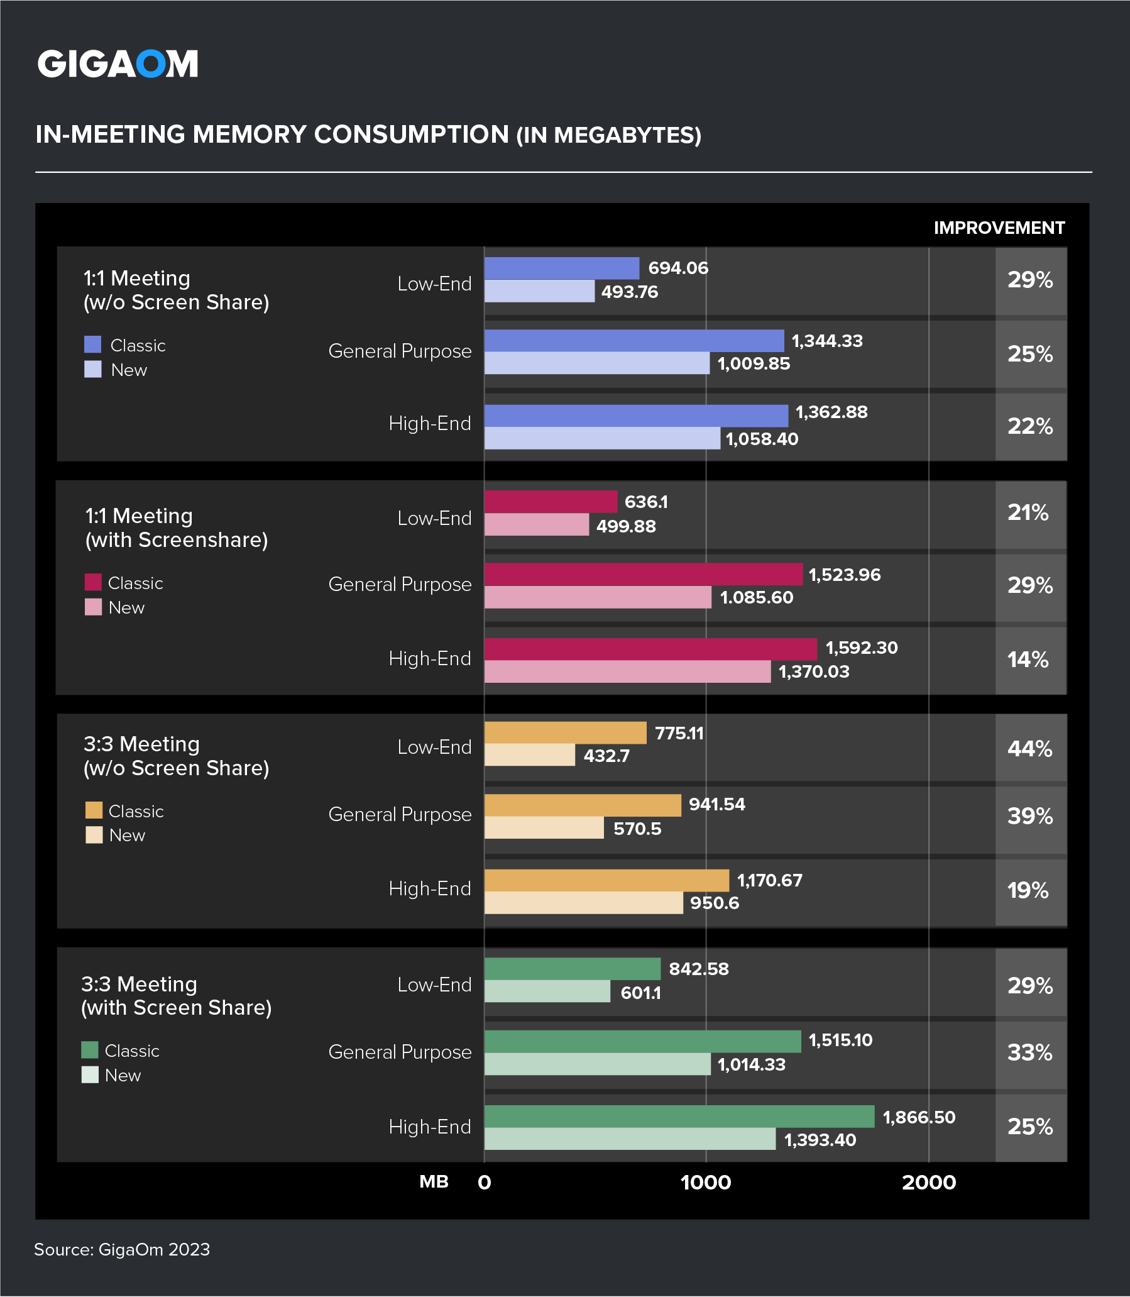Click the Improvement column header

coord(999,228)
